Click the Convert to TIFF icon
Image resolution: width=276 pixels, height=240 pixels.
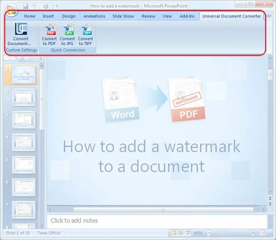[x=86, y=29]
